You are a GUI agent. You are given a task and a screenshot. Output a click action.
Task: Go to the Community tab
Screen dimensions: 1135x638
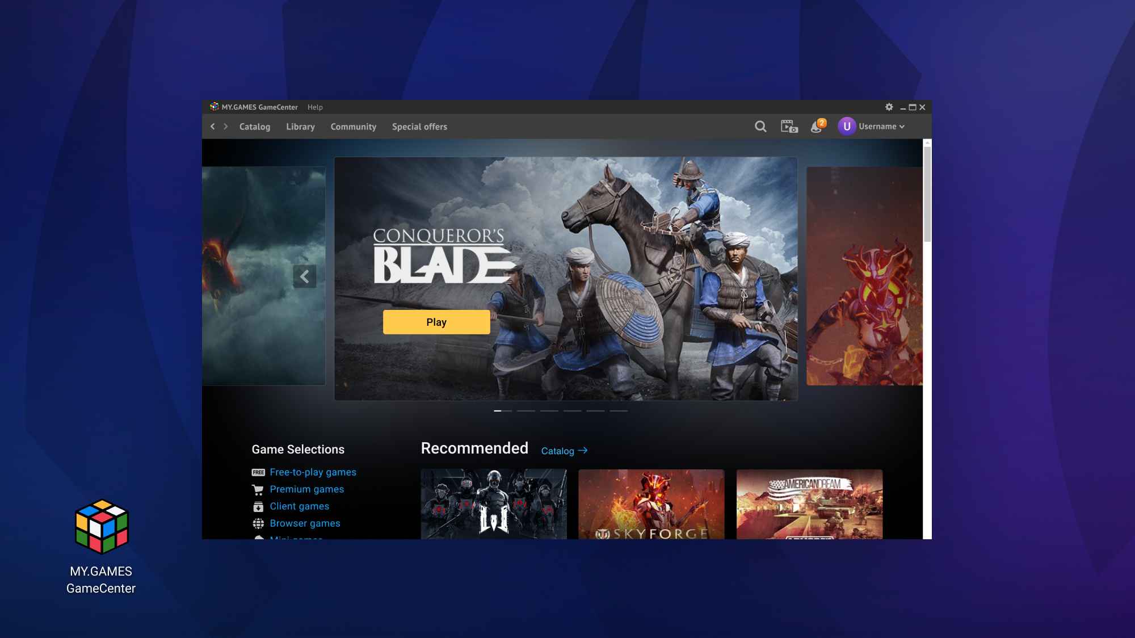[353, 127]
